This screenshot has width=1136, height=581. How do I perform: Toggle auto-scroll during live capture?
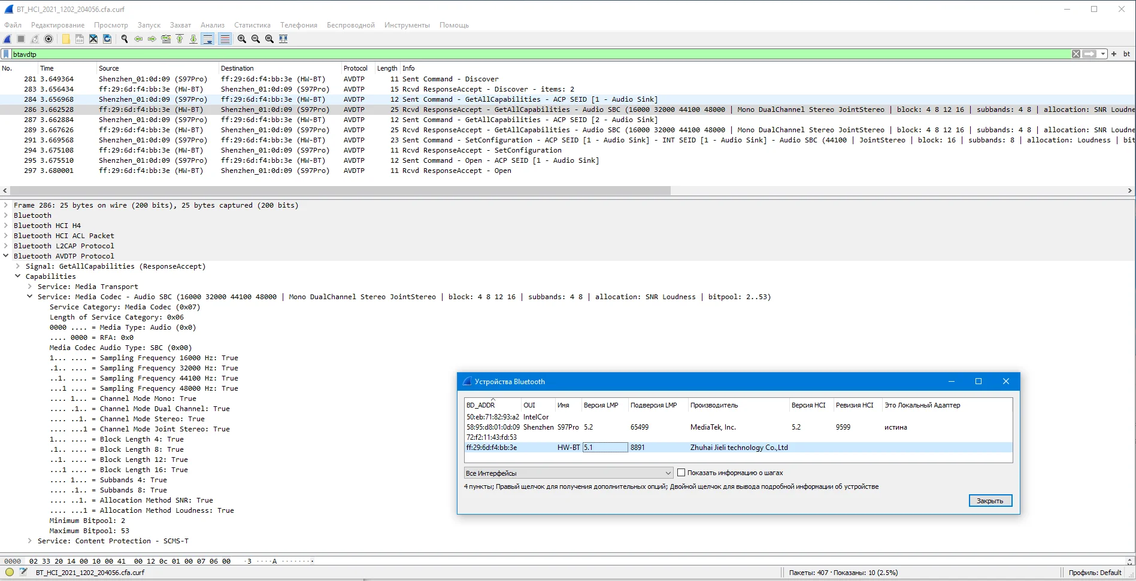pos(208,39)
